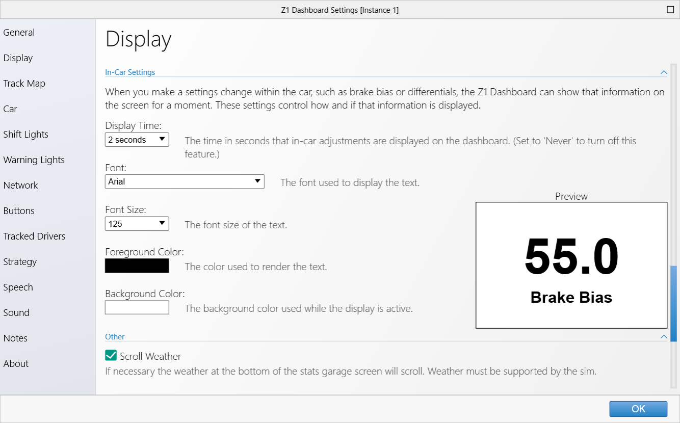Open the Font dropdown showing Arial
The height and width of the screenshot is (423, 680).
(x=185, y=181)
